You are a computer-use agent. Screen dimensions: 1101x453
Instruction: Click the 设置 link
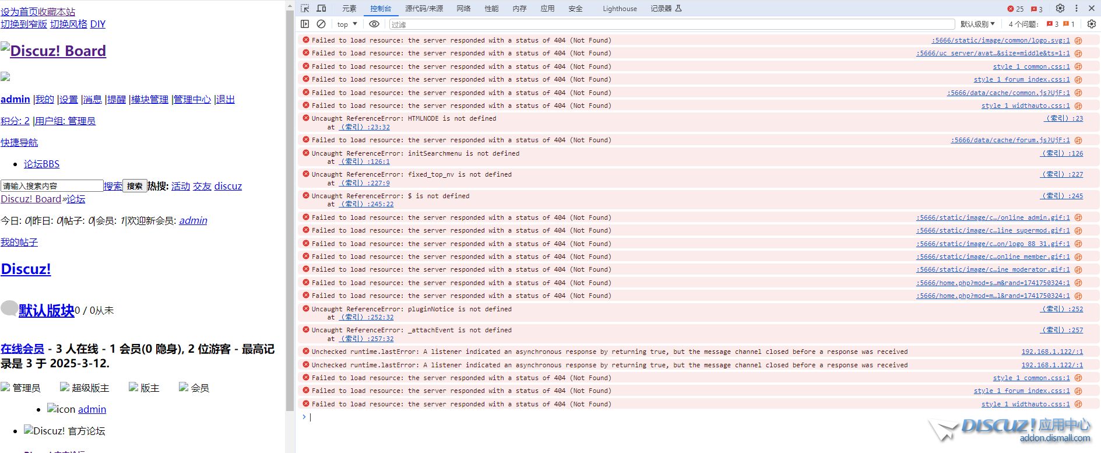(69, 99)
